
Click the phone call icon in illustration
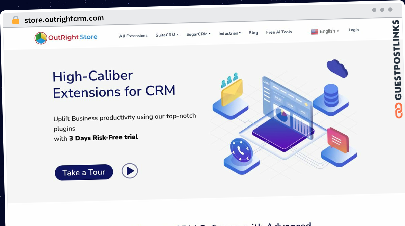pos(241,150)
